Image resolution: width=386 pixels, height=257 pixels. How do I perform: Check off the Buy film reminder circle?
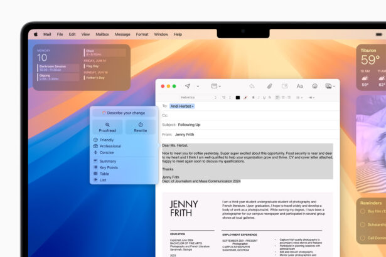[x=362, y=211]
